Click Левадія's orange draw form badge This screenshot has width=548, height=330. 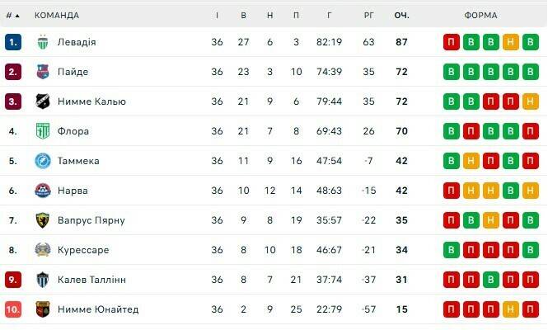click(x=510, y=42)
